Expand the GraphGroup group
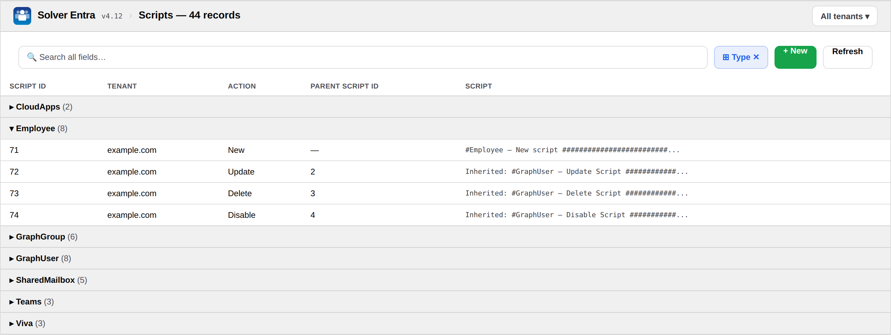This screenshot has width=891, height=335. [x=445, y=237]
